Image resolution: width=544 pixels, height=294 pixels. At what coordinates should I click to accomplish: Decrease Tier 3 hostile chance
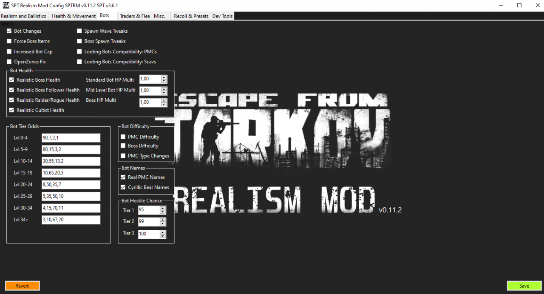point(163,236)
